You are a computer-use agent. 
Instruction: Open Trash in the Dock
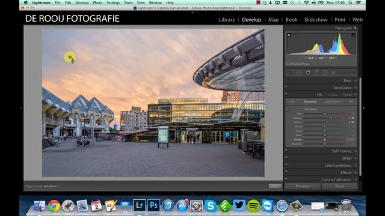tap(346, 205)
